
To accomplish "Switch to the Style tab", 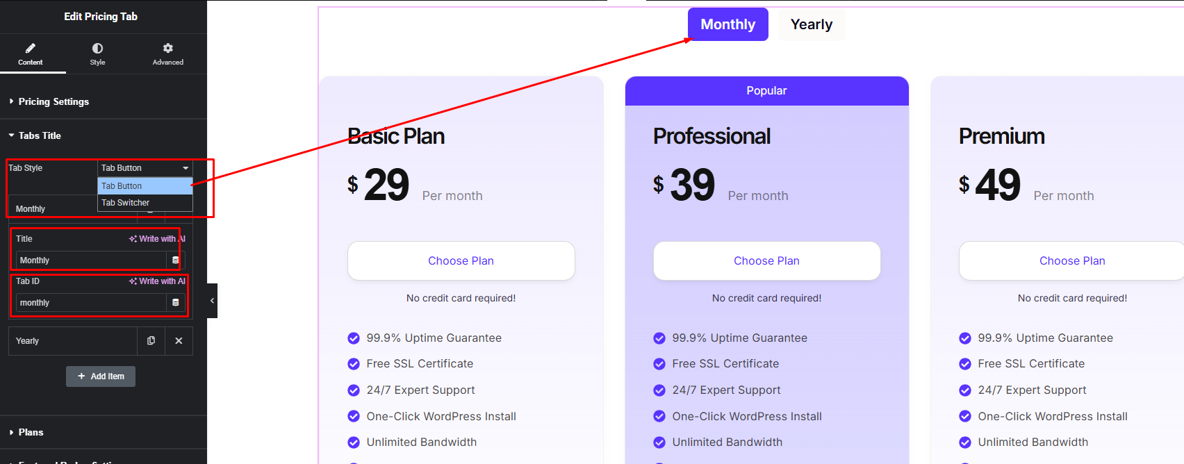I will (97, 53).
